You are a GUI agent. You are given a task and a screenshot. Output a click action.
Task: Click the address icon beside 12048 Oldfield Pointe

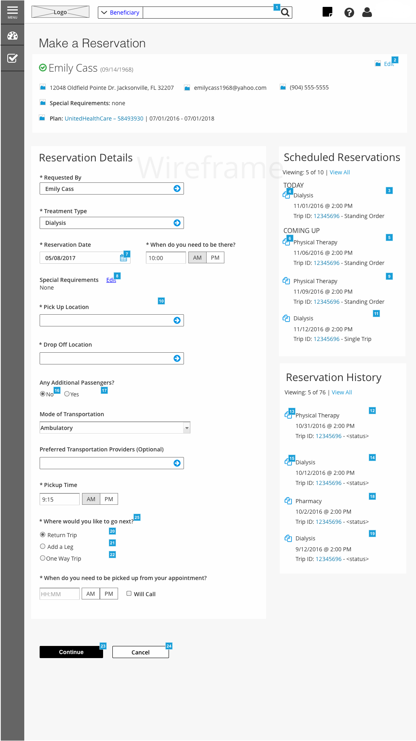(42, 87)
